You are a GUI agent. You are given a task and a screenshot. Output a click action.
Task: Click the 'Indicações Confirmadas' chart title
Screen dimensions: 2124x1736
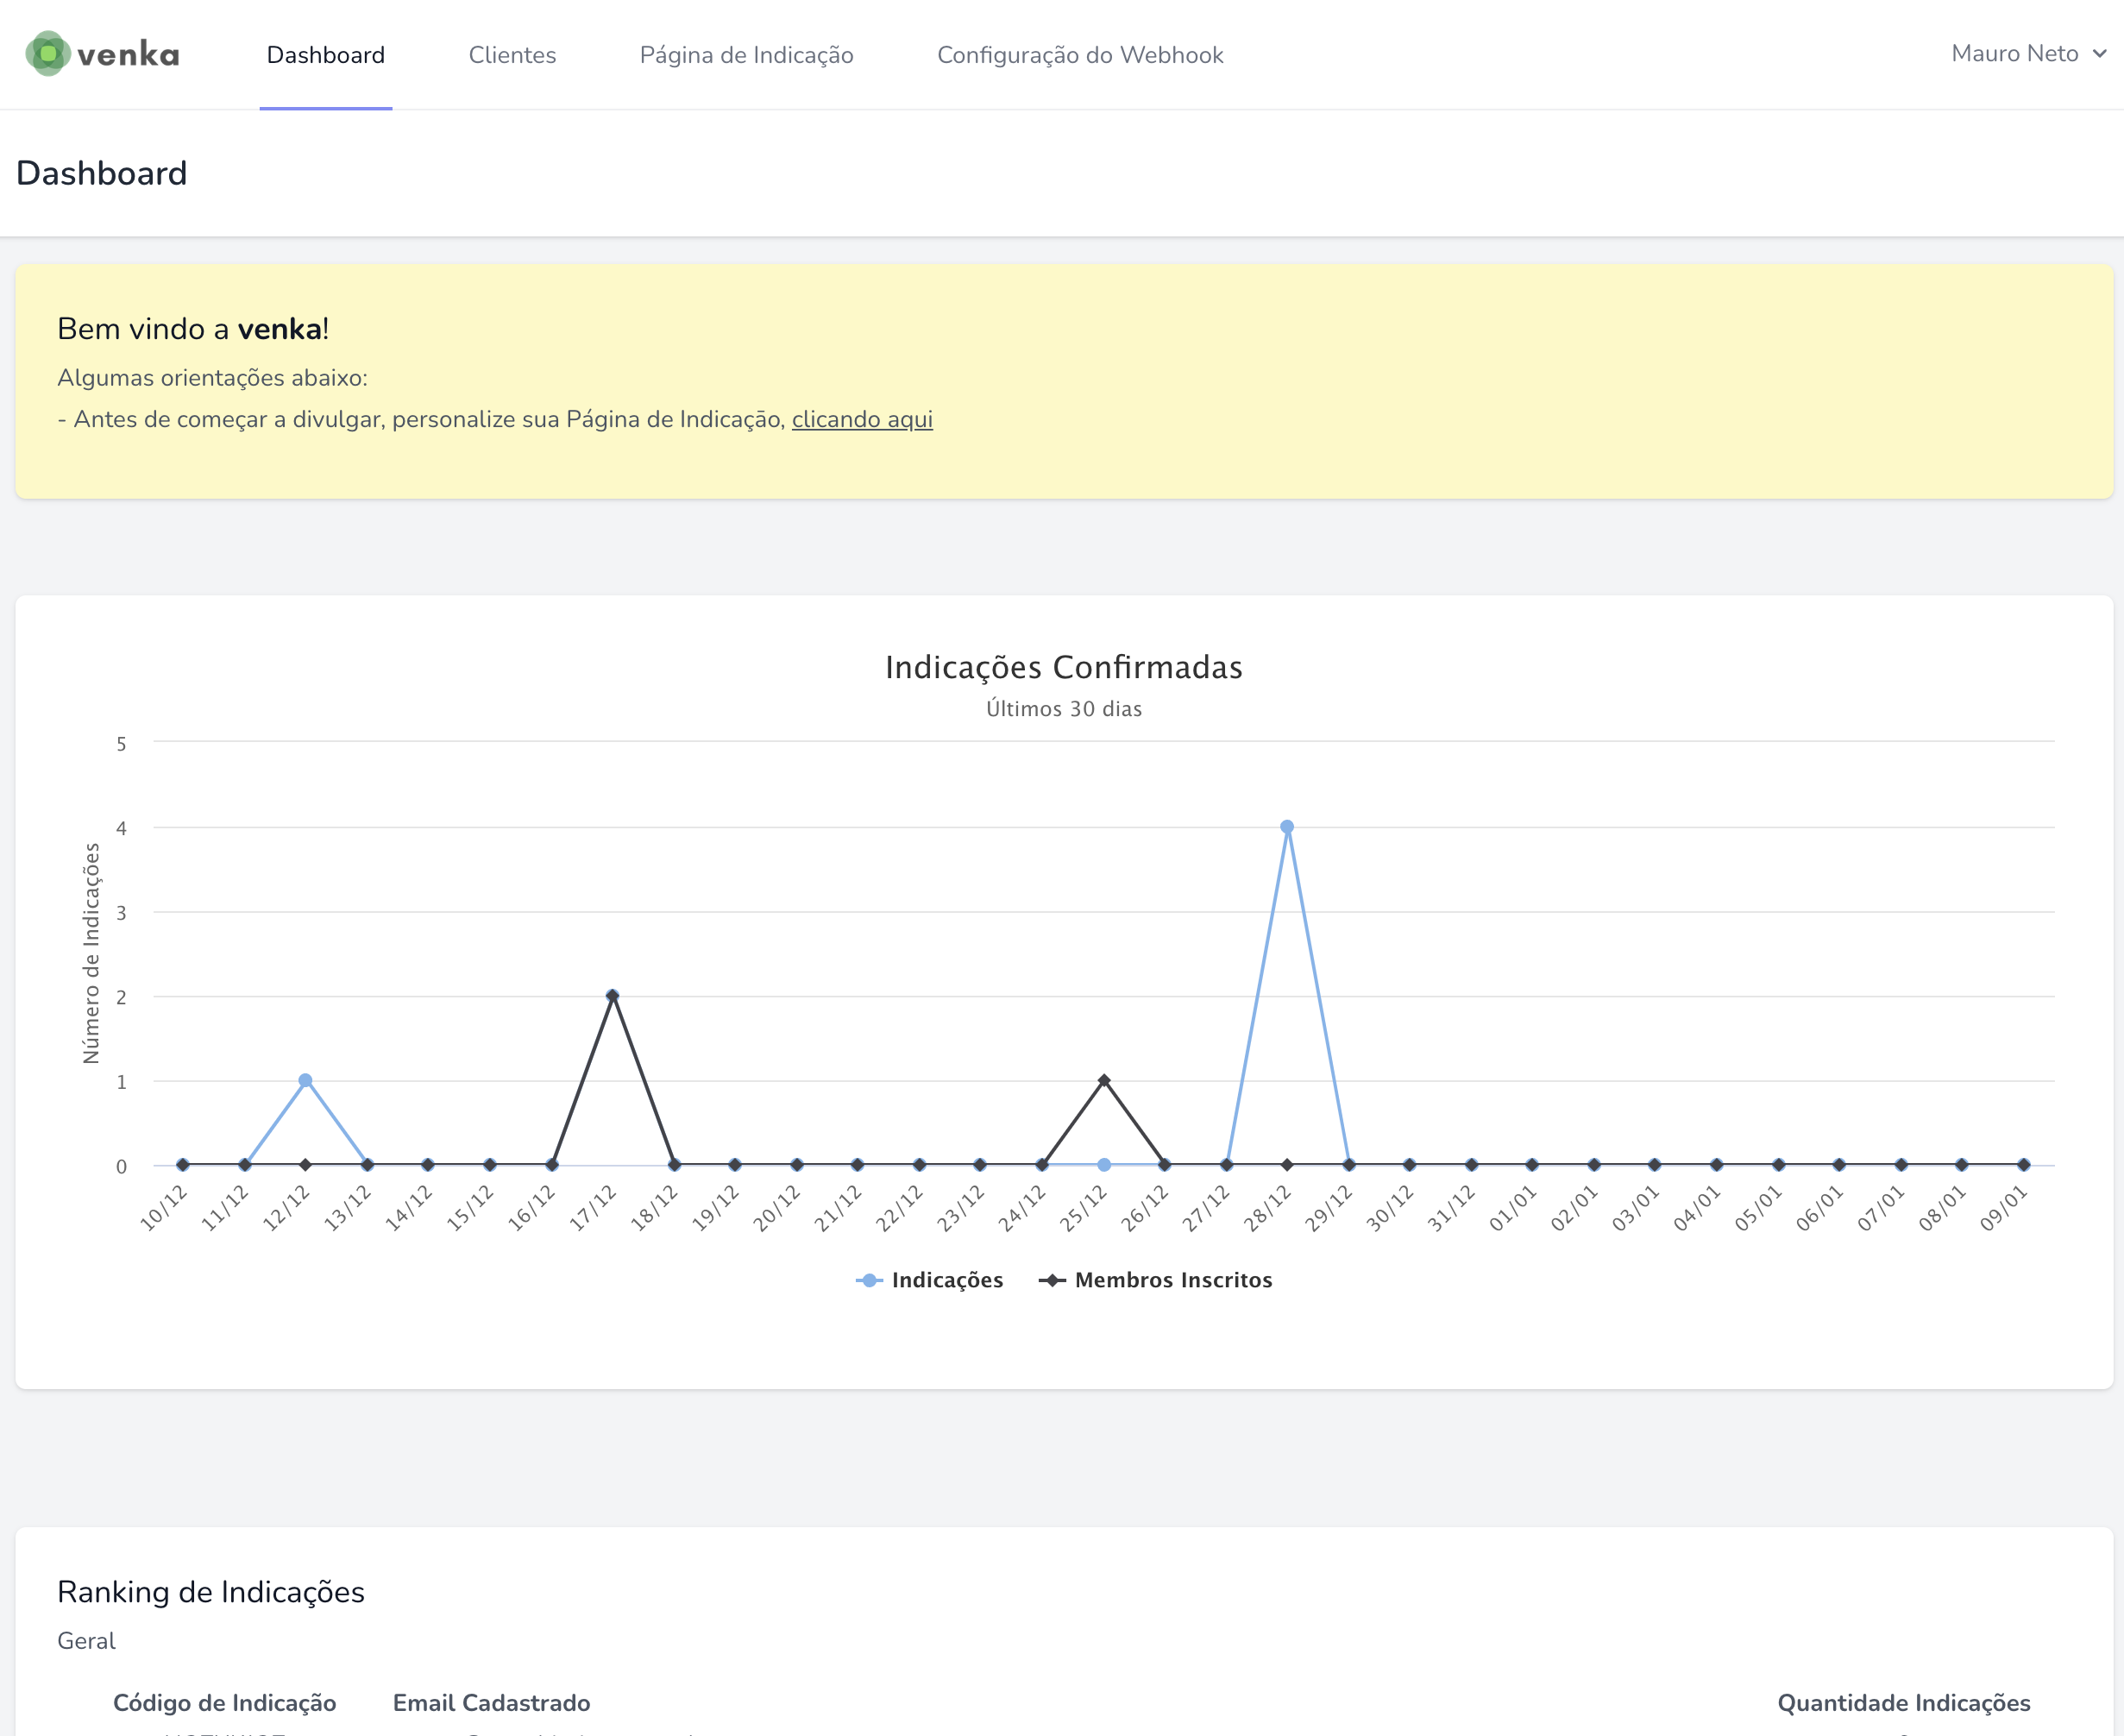click(x=1064, y=667)
